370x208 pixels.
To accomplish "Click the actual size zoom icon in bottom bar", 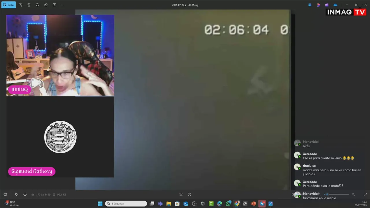I will (x=189, y=194).
